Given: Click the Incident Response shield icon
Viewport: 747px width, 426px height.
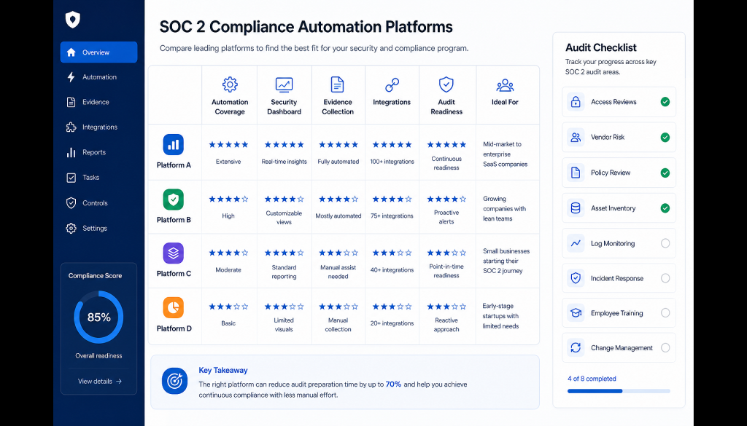Looking at the screenshot, I should (x=576, y=278).
